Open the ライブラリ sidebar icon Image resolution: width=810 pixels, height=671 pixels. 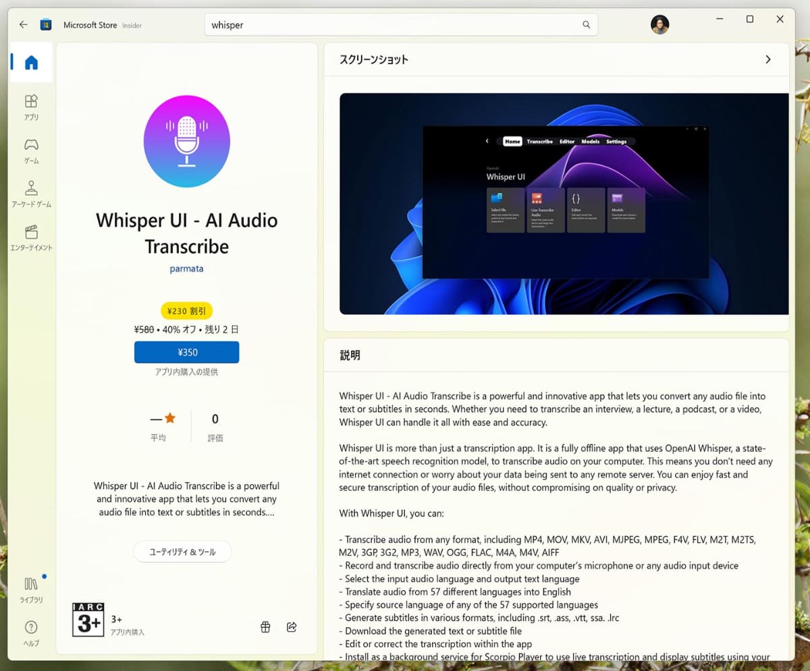(31, 590)
